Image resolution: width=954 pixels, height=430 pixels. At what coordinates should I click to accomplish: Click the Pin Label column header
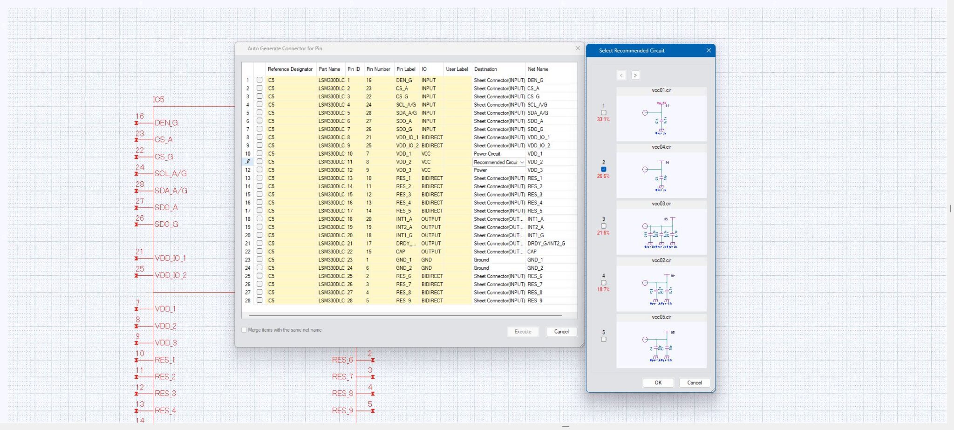(405, 69)
